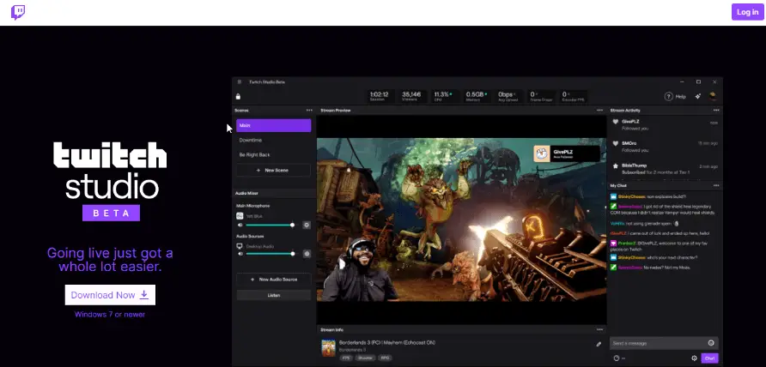Click the 0 Frame Drops stat
This screenshot has height=367, width=766.
click(x=541, y=96)
